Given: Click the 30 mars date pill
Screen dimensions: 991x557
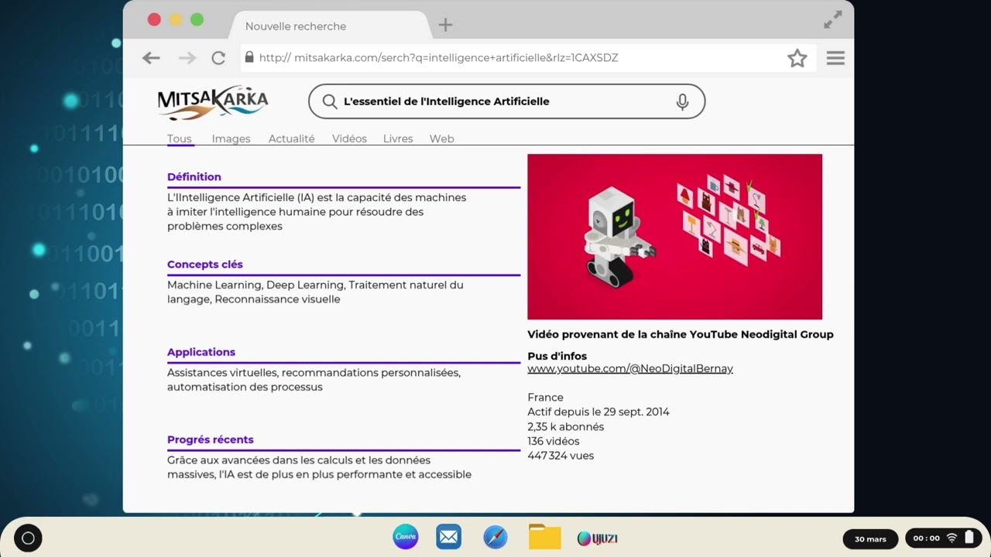Looking at the screenshot, I should 870,539.
